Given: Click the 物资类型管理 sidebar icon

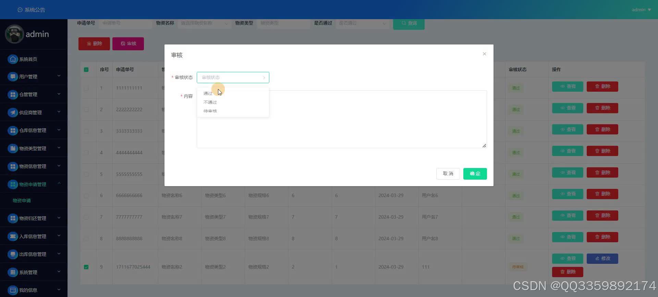Looking at the screenshot, I should [x=13, y=148].
